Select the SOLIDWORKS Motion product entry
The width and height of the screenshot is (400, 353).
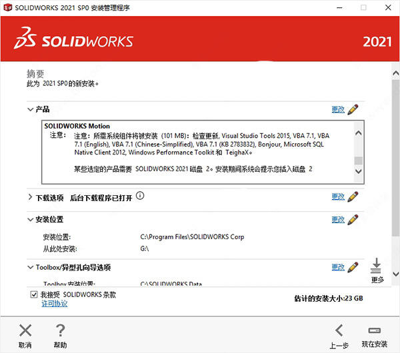pos(77,126)
